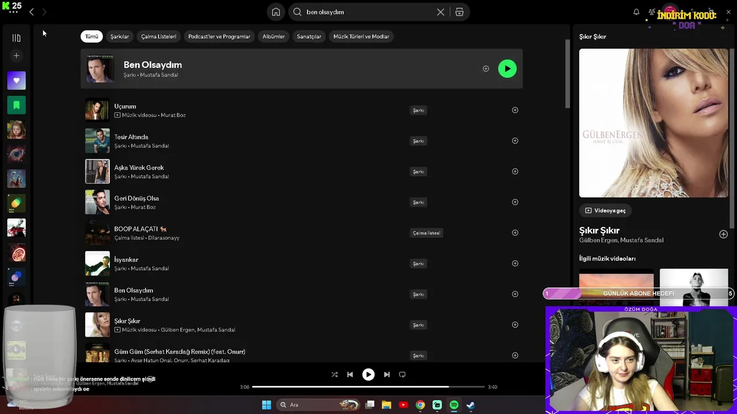Open İsyankar song thumbnail
Image resolution: width=737 pixels, height=414 pixels.
coord(97,263)
